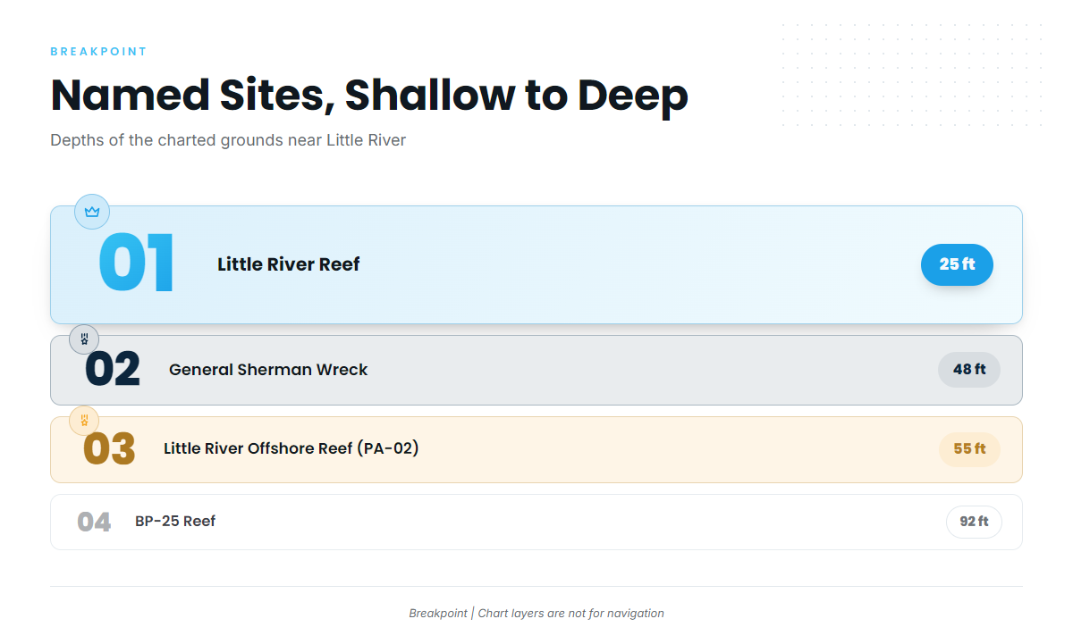Image resolution: width=1073 pixels, height=644 pixels.
Task: Click the silver medal icon beside rank 02
Action: click(84, 339)
